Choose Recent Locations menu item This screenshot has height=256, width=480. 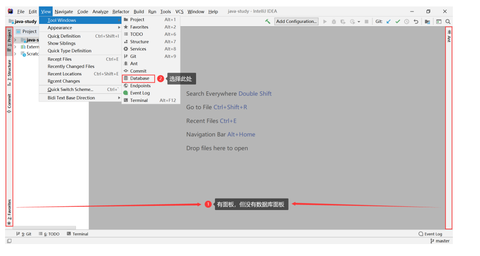[x=80, y=74]
